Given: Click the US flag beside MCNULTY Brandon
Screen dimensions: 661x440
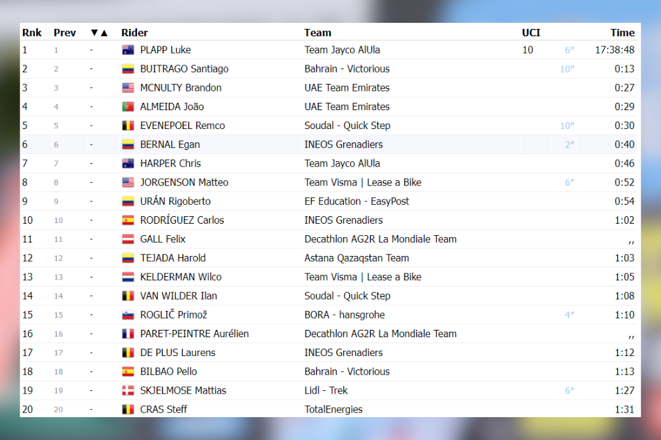Looking at the screenshot, I should tap(128, 88).
